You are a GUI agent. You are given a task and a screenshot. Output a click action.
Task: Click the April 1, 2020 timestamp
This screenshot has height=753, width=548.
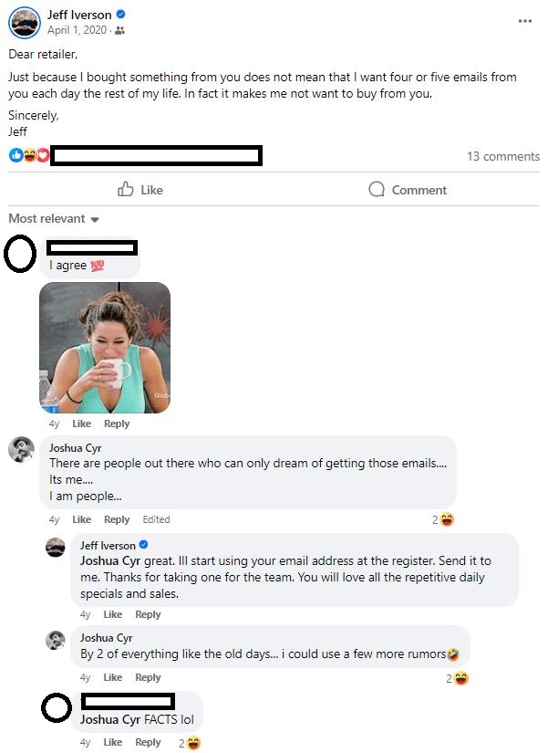point(77,30)
